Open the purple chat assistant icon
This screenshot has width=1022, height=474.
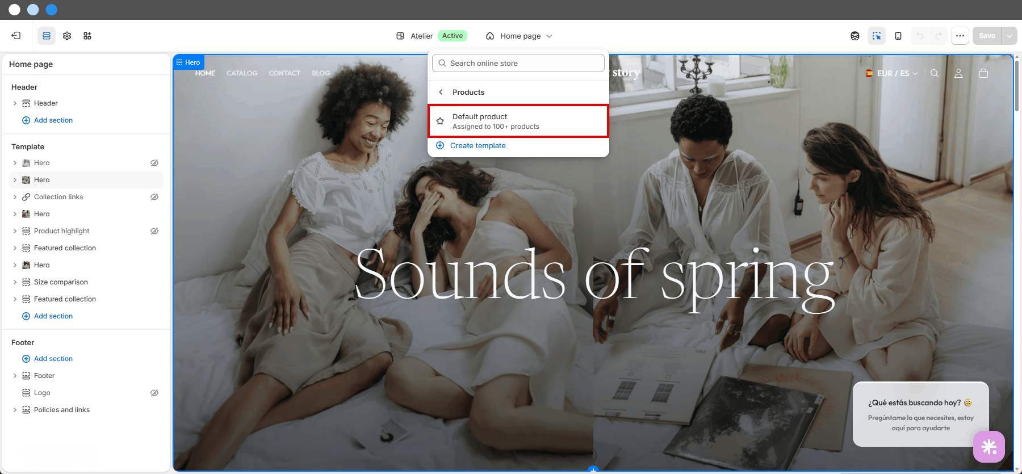point(989,447)
